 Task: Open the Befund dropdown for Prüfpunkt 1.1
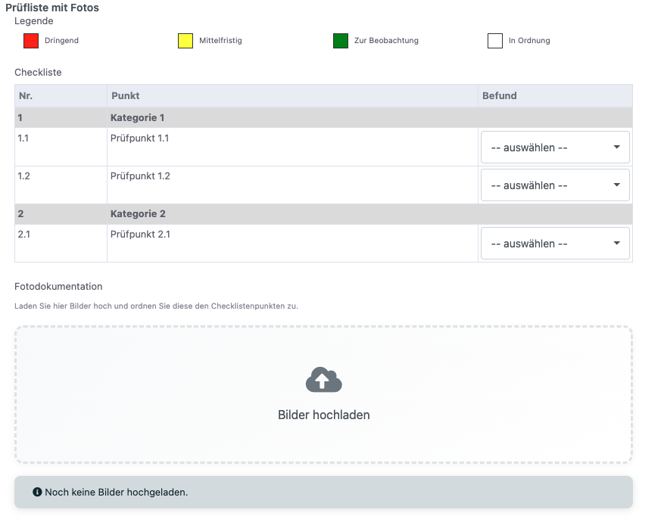pyautogui.click(x=555, y=148)
